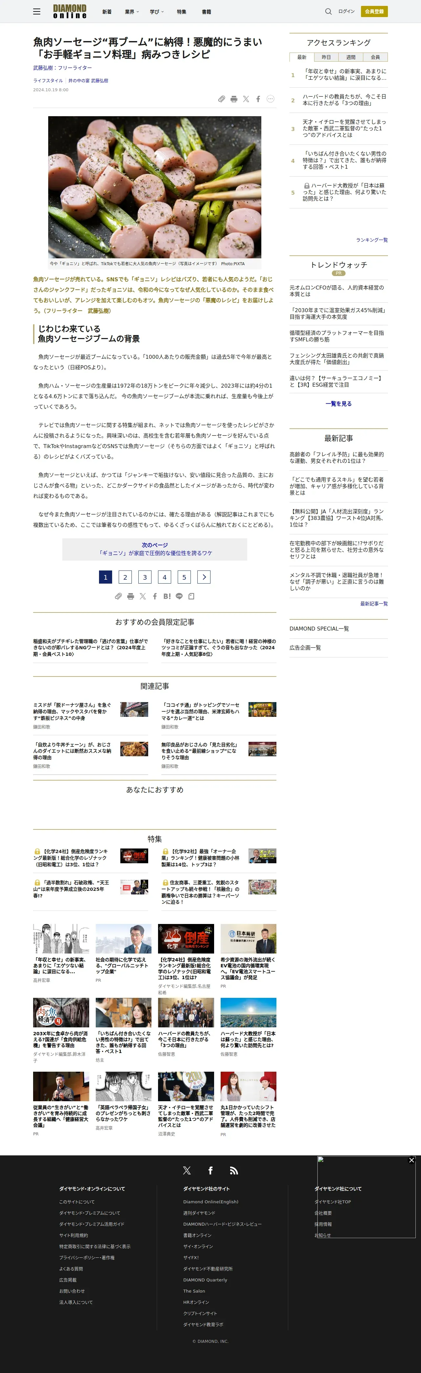
Task: Open トレンドウォッチ 一覧を見る link
Action: click(338, 403)
